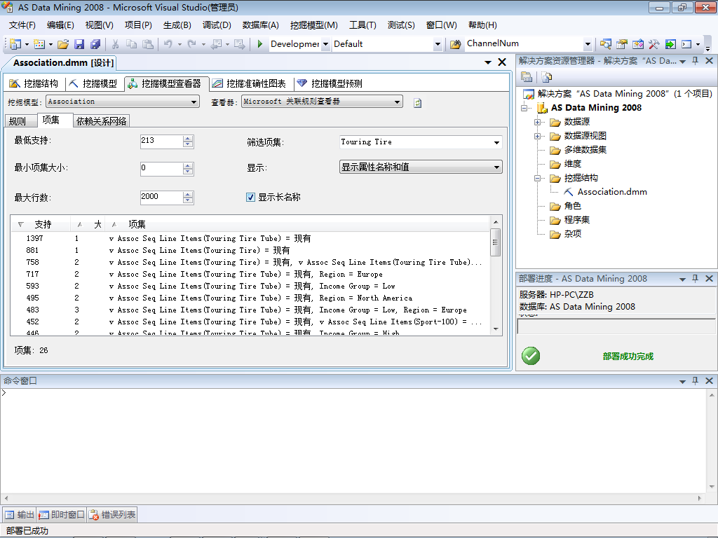Open the 挖掘模型(M) menu

[x=313, y=25]
